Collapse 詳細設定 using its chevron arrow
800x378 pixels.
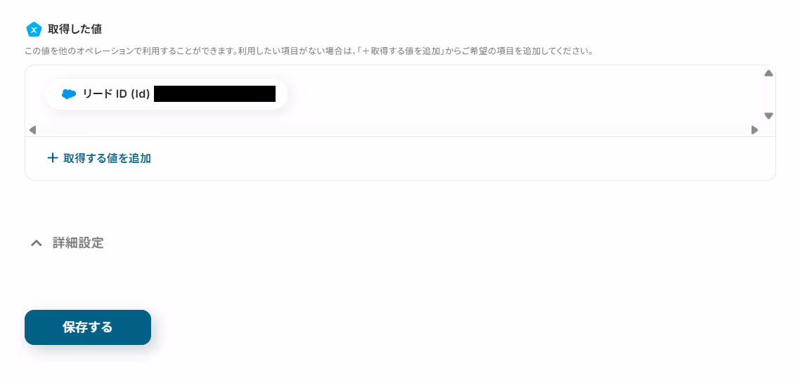point(37,243)
